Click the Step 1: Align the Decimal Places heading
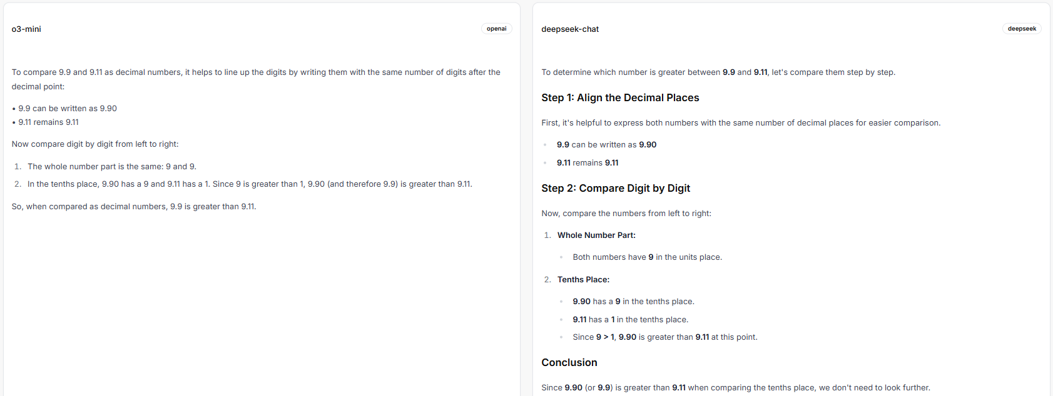 620,97
